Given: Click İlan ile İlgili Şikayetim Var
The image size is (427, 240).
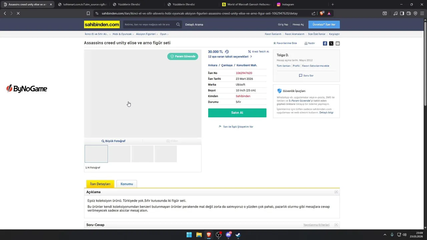Looking at the screenshot, I should tap(236, 127).
